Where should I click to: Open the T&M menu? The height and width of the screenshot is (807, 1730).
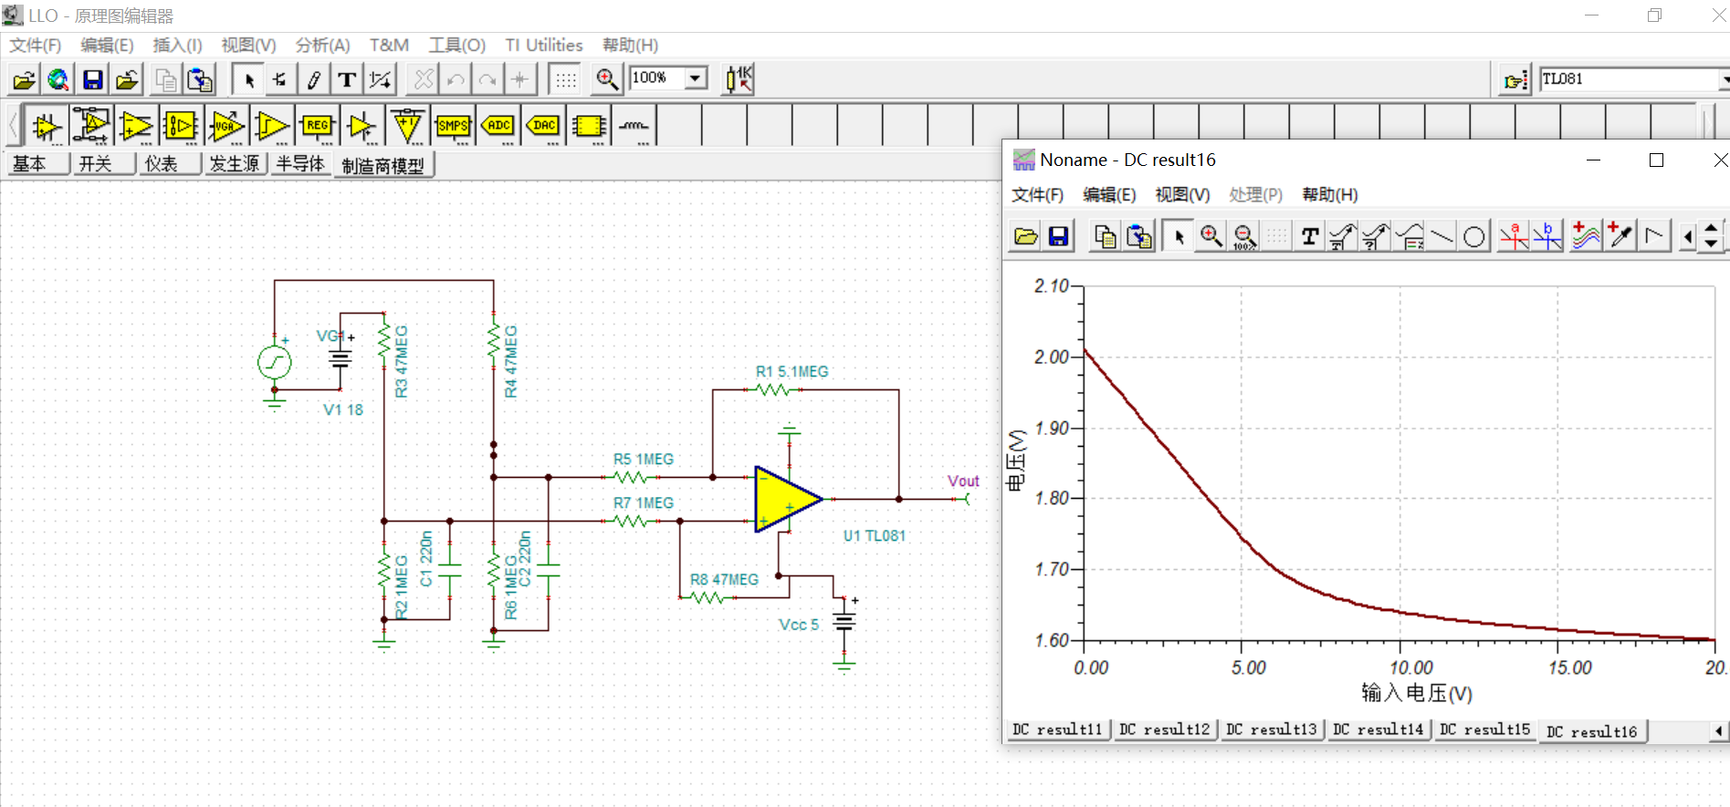[x=389, y=45]
